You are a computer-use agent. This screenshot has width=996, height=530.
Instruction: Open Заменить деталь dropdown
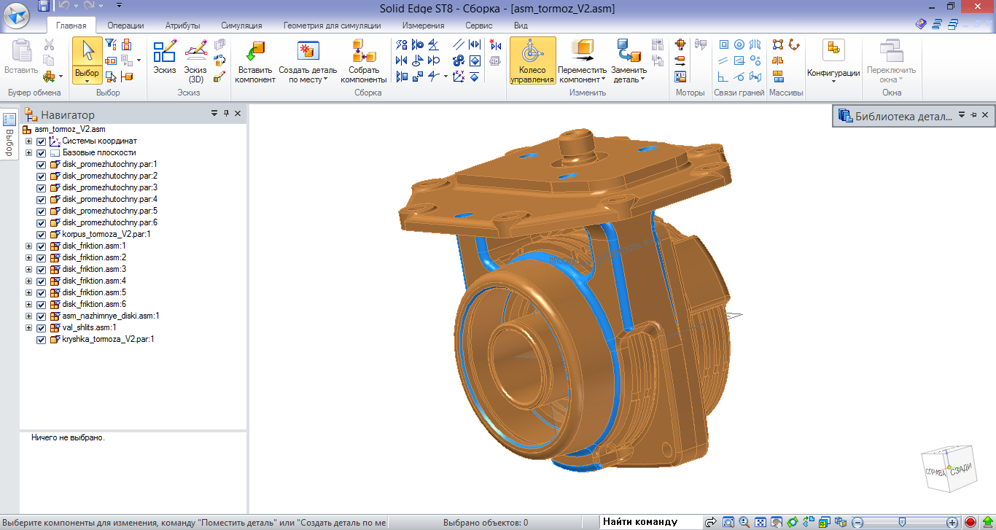click(x=642, y=80)
